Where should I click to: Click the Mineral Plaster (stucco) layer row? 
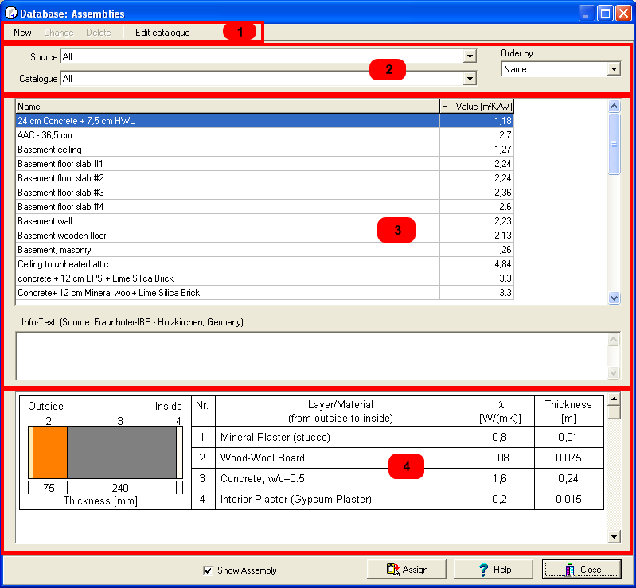pos(397,437)
